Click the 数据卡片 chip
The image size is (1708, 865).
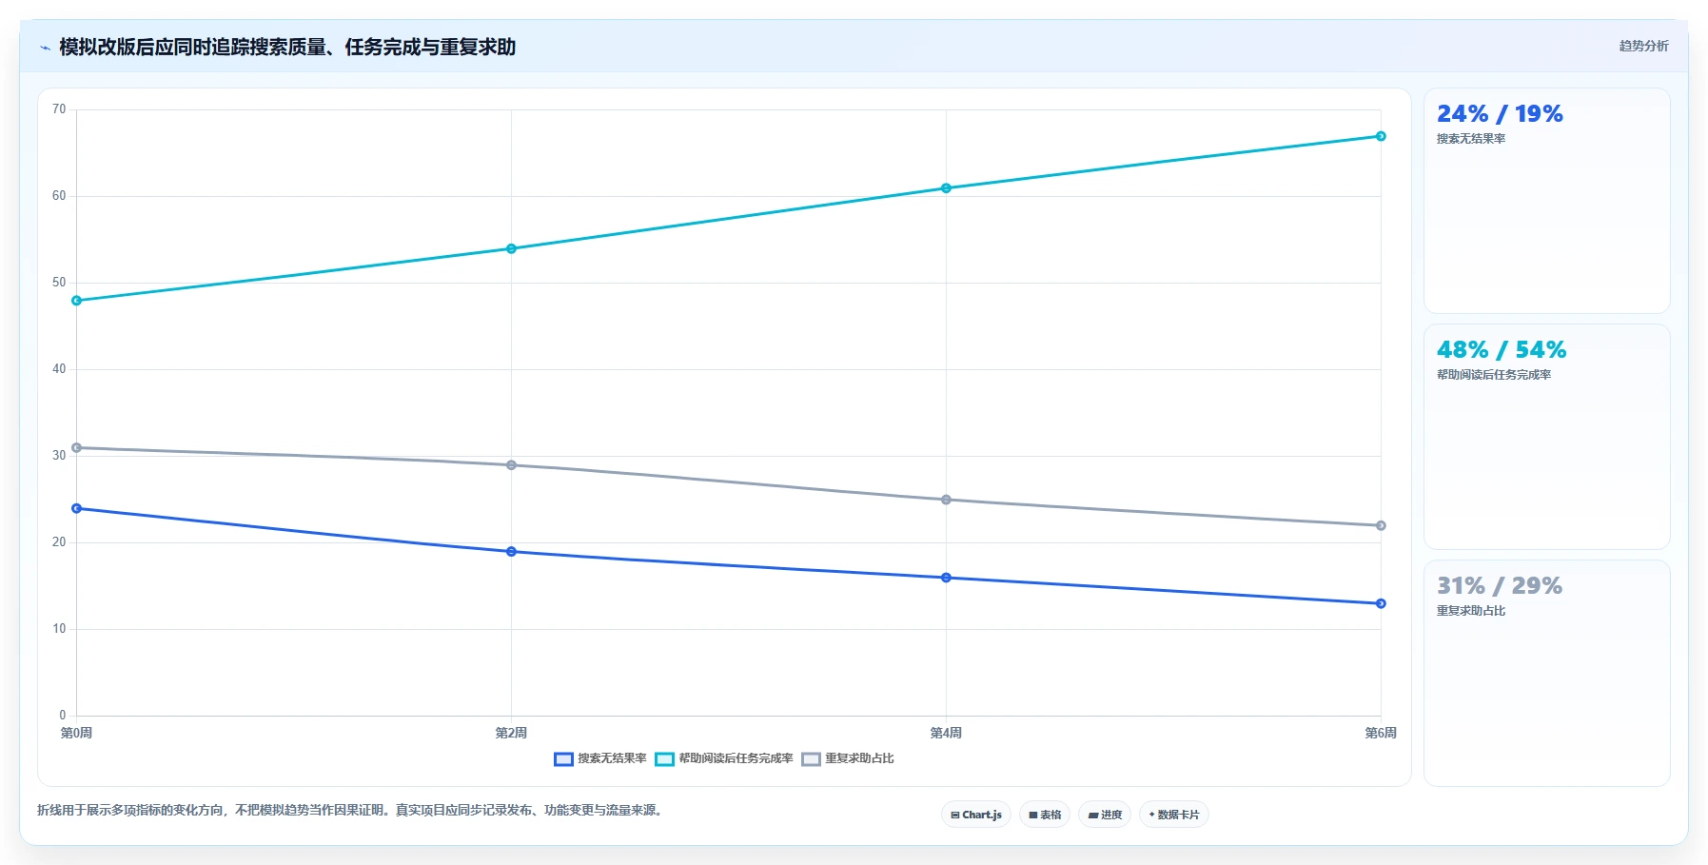(x=1174, y=815)
